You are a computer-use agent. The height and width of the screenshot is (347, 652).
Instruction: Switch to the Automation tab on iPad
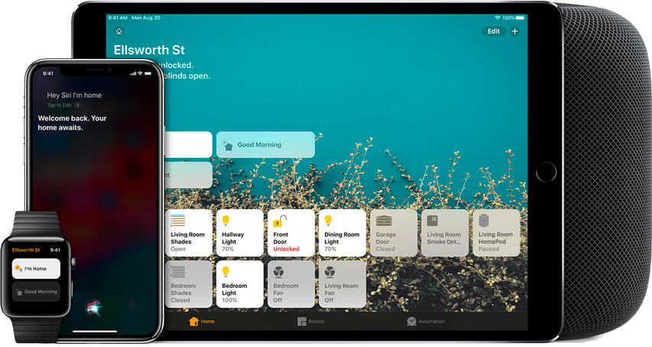click(425, 321)
